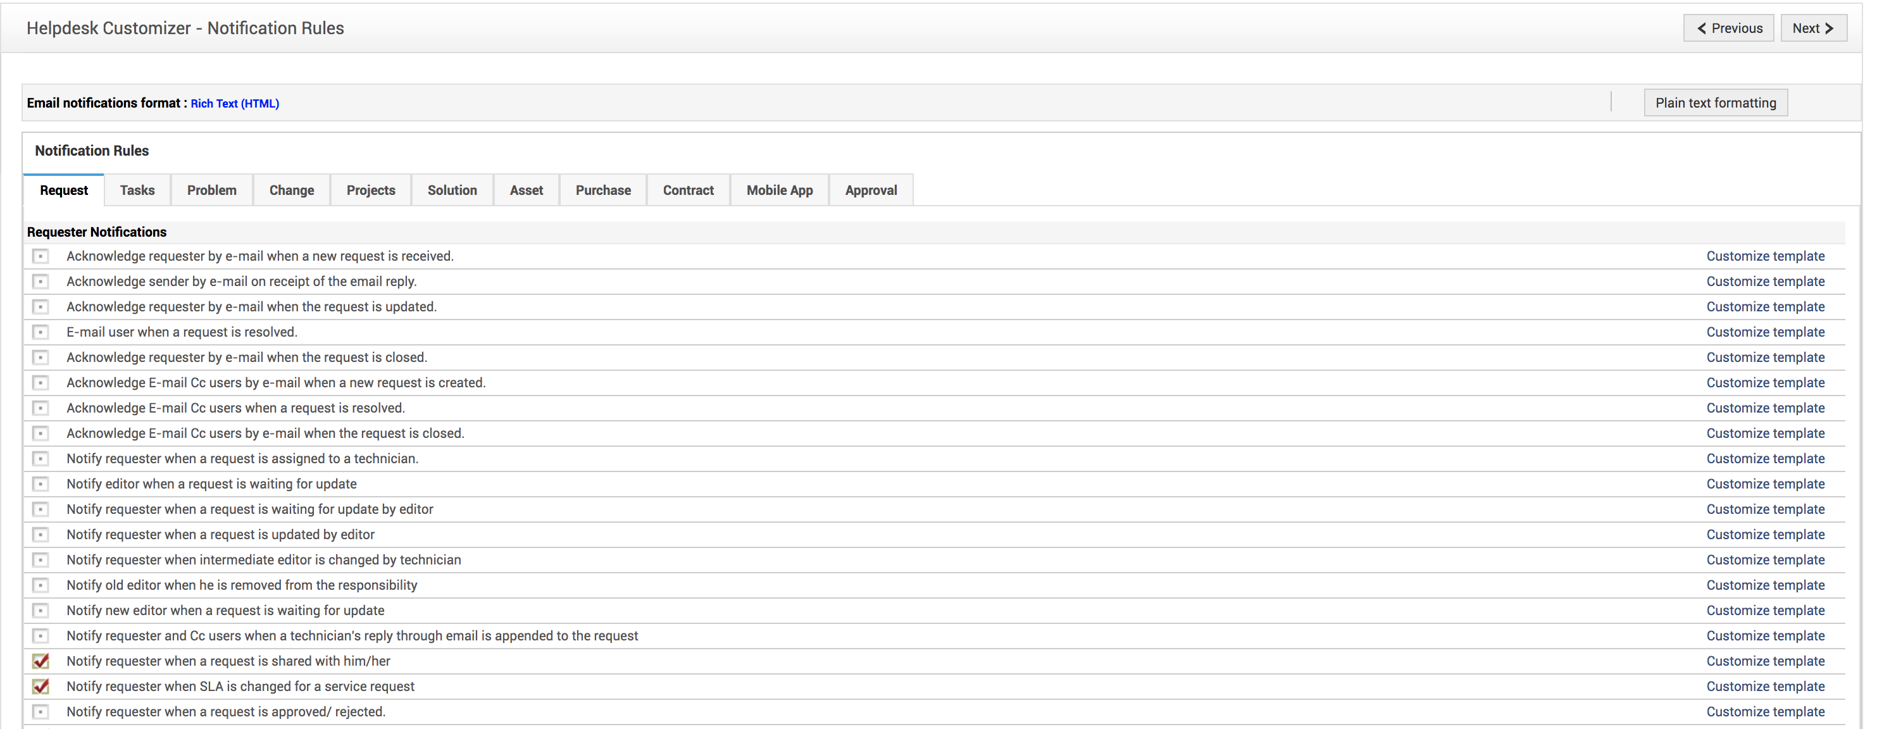Uncheck notify requester when SLA is changed
The height and width of the screenshot is (729, 1877).
coord(41,687)
